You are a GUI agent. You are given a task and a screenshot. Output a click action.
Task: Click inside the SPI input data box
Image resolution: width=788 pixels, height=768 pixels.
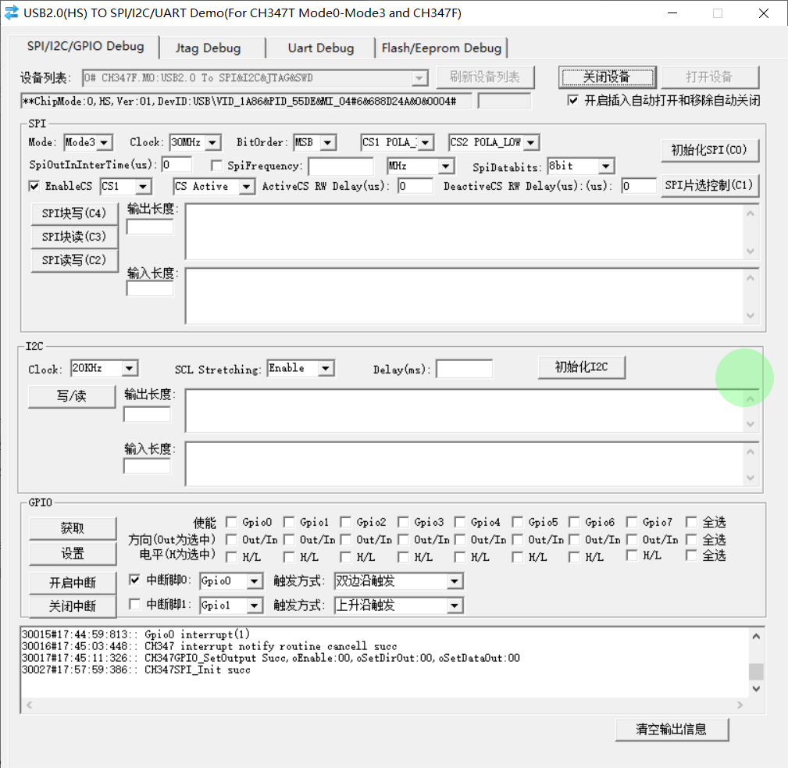coord(465,296)
